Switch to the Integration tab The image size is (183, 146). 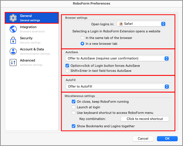click(x=32, y=29)
